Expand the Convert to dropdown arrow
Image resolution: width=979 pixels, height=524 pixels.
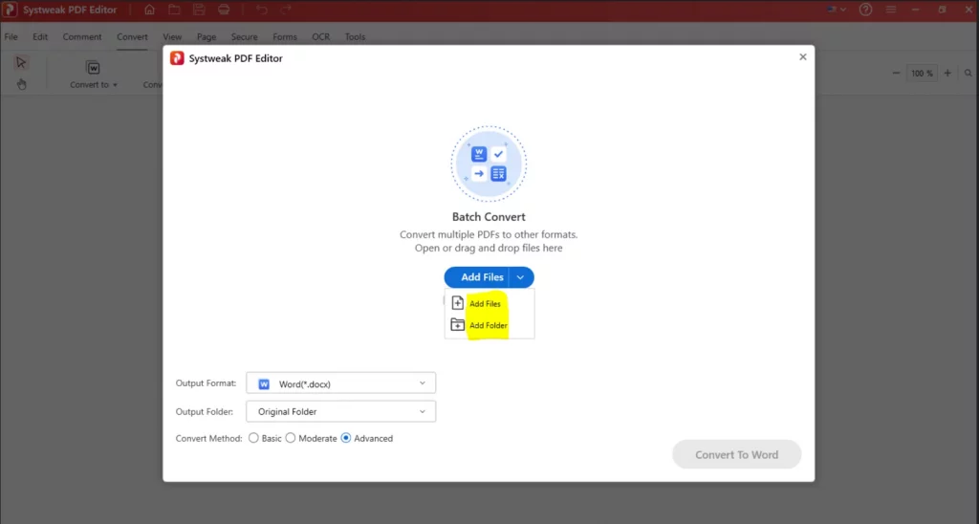[115, 85]
